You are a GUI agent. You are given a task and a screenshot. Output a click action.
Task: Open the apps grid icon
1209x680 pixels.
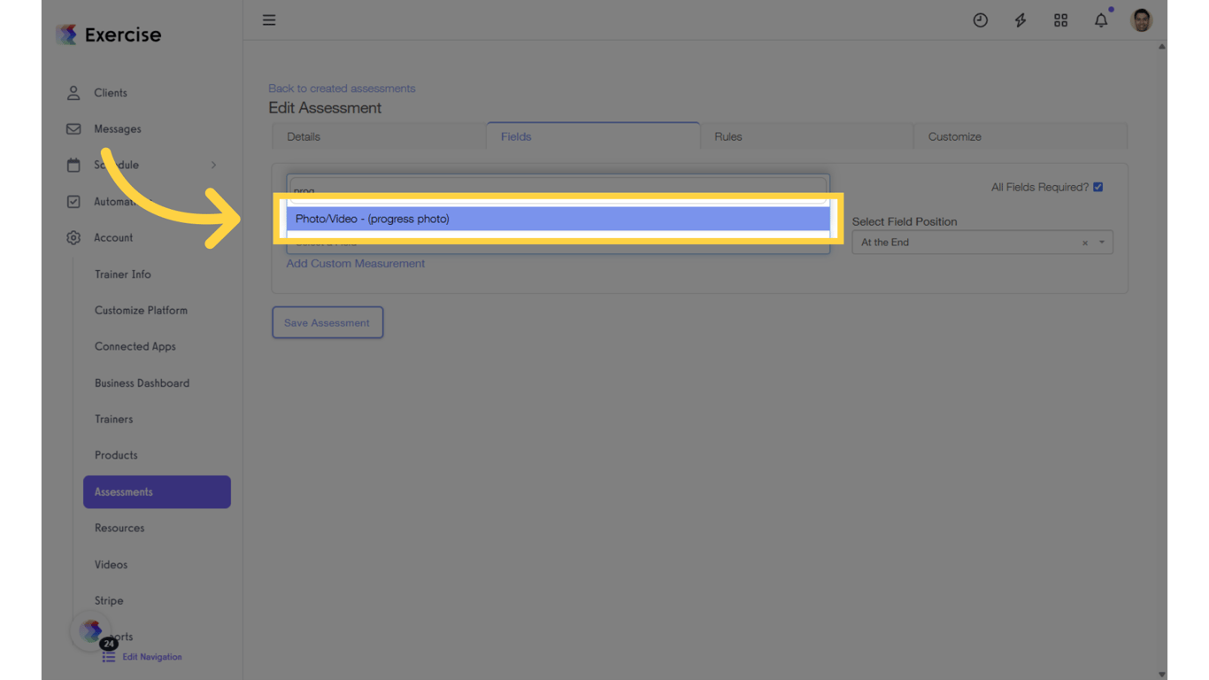pos(1060,19)
